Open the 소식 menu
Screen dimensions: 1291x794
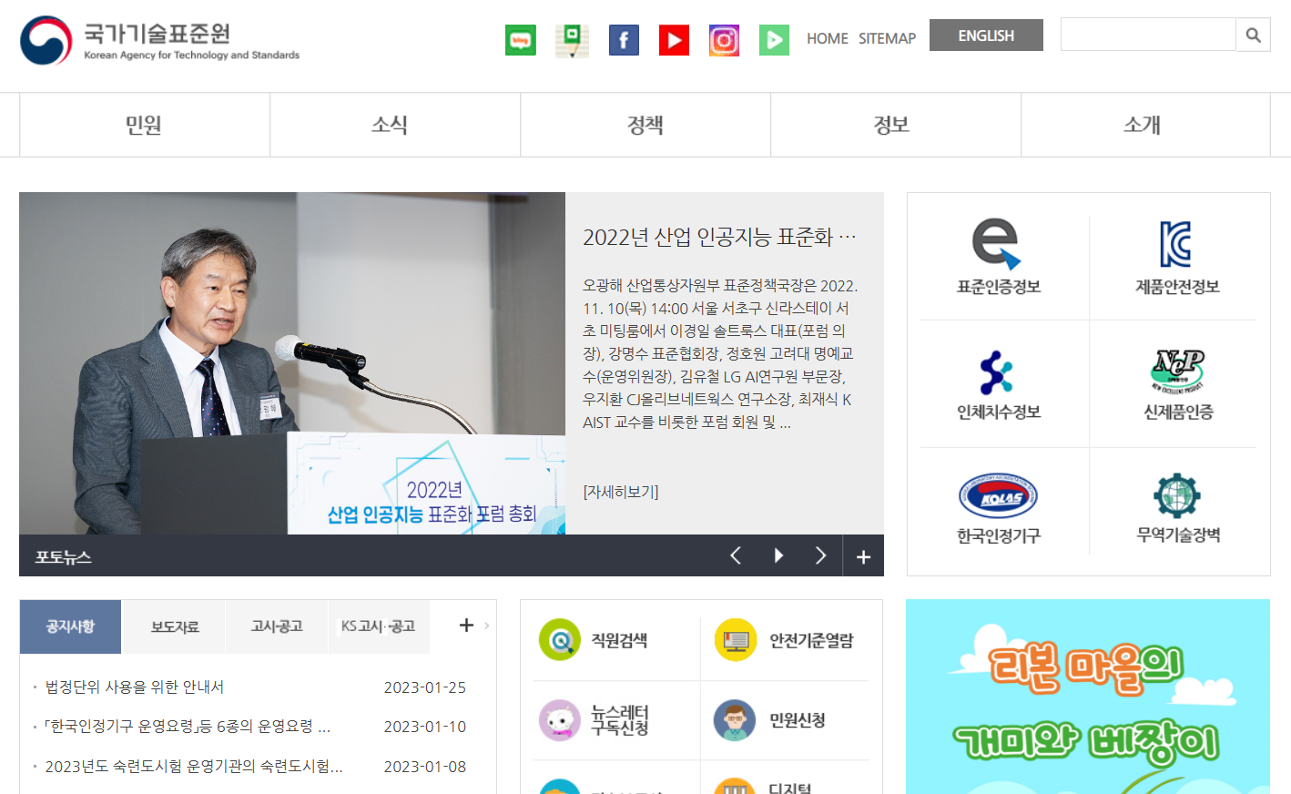[x=390, y=125]
